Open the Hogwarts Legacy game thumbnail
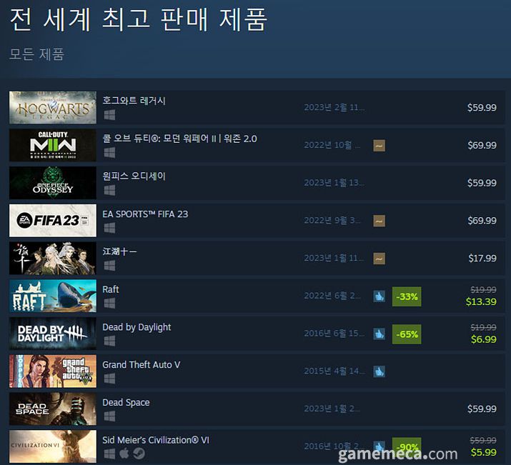Image resolution: width=511 pixels, height=465 pixels. [x=53, y=107]
